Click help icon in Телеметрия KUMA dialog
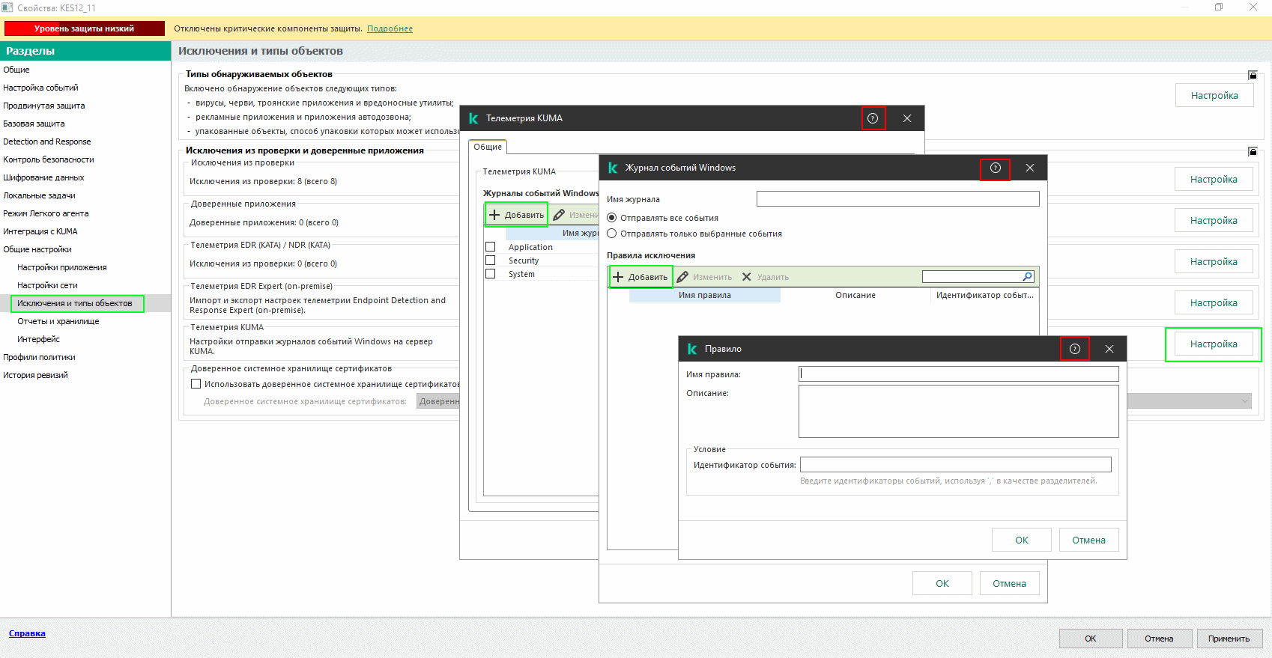 873,118
